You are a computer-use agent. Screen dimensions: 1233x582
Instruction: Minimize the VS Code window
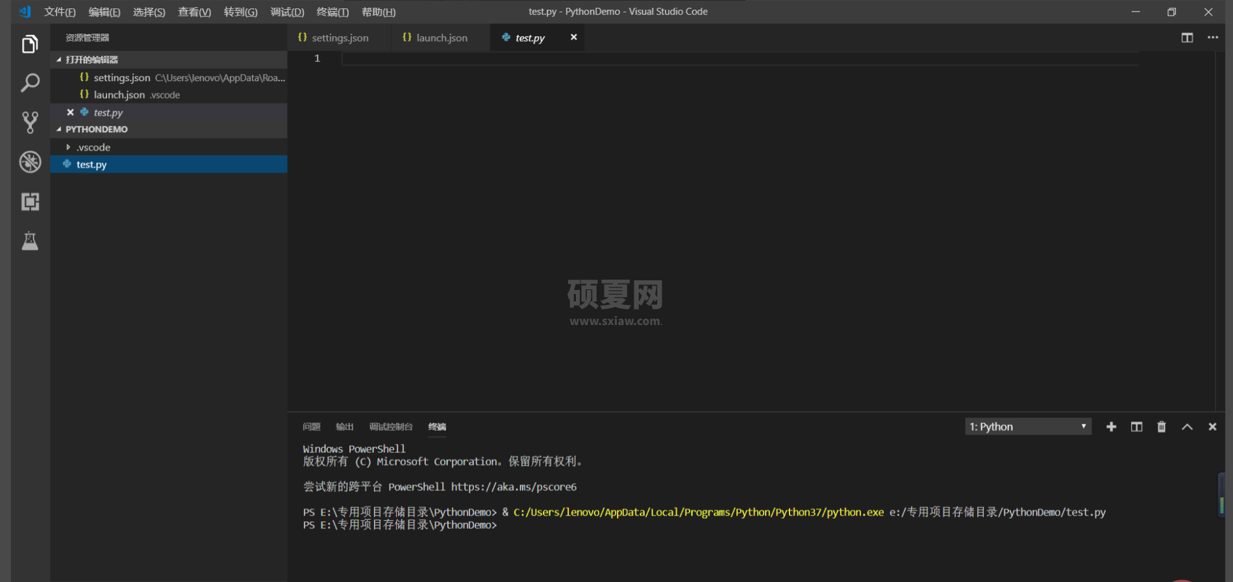[1136, 12]
